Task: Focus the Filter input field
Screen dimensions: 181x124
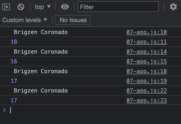Action: coord(118,7)
